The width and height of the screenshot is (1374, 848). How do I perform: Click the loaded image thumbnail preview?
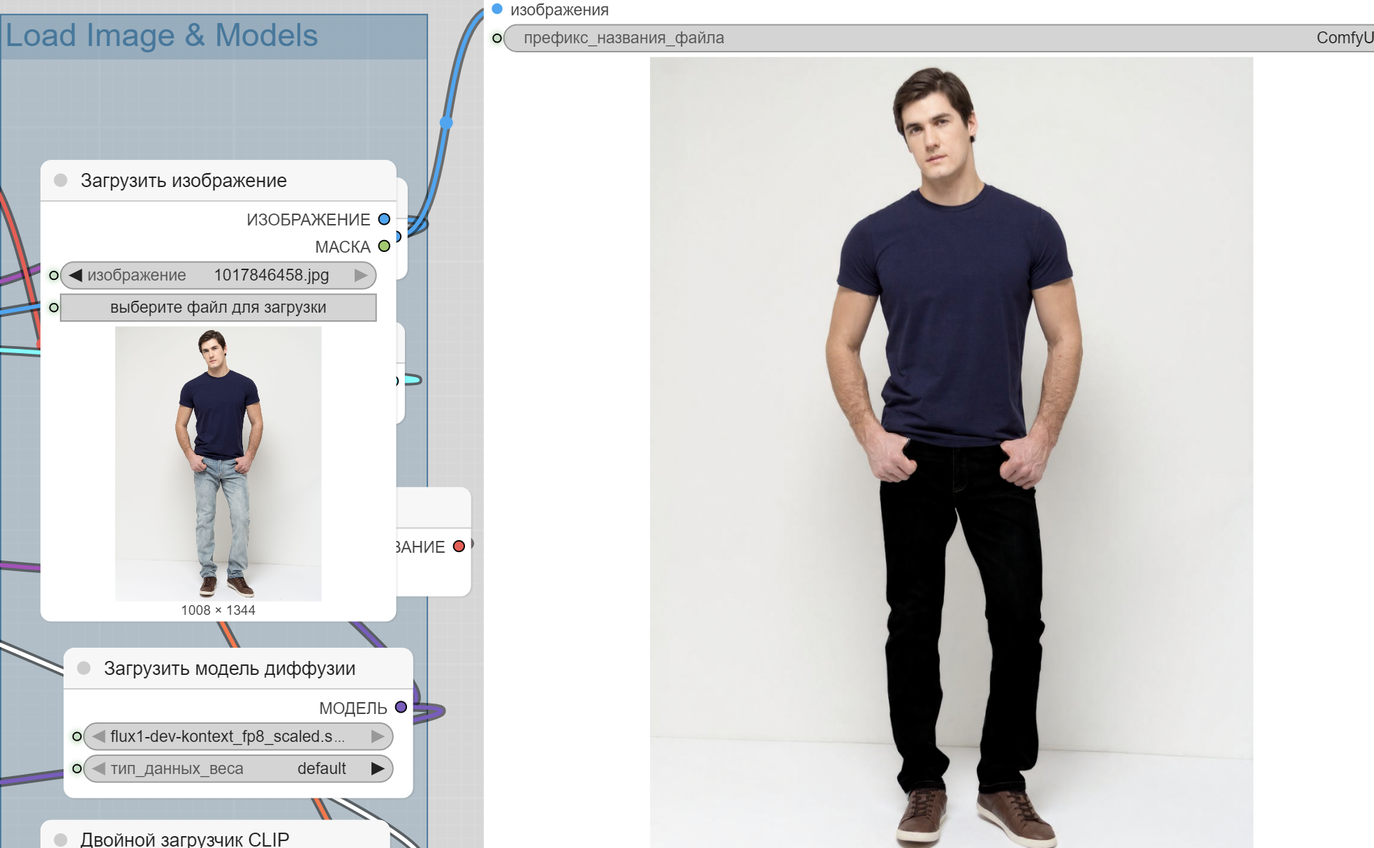pyautogui.click(x=218, y=463)
